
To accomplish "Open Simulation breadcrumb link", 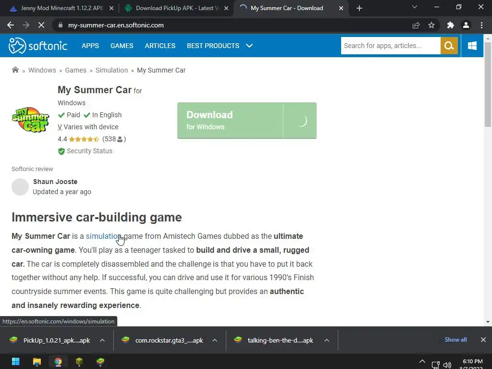I will 111,70.
